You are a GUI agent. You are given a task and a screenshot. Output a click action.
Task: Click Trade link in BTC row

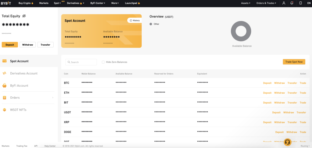[x=303, y=83]
